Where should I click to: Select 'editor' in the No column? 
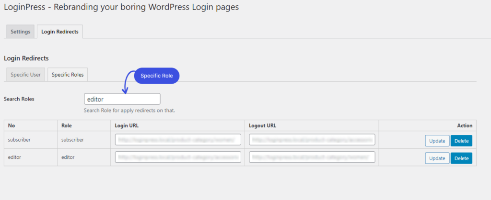[x=14, y=157]
